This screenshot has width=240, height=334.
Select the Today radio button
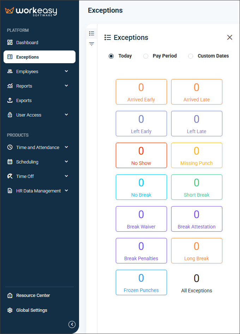[x=111, y=56]
